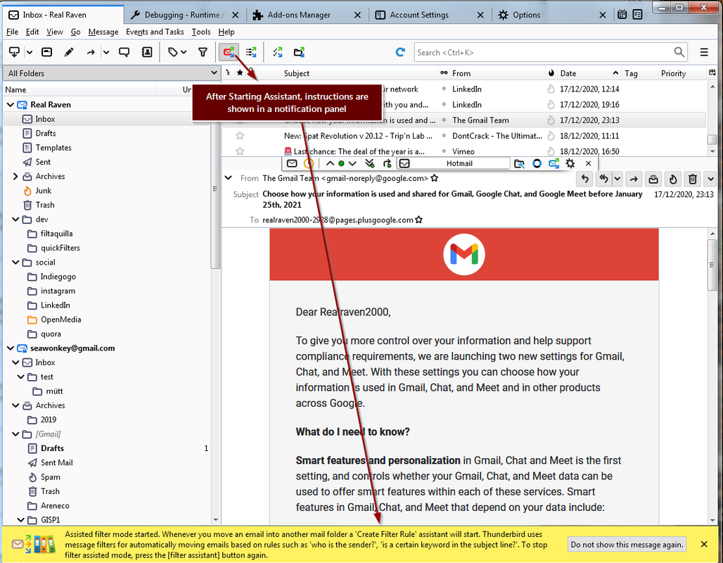Collapse message header with chevron beside From
723x563 pixels.
229,177
